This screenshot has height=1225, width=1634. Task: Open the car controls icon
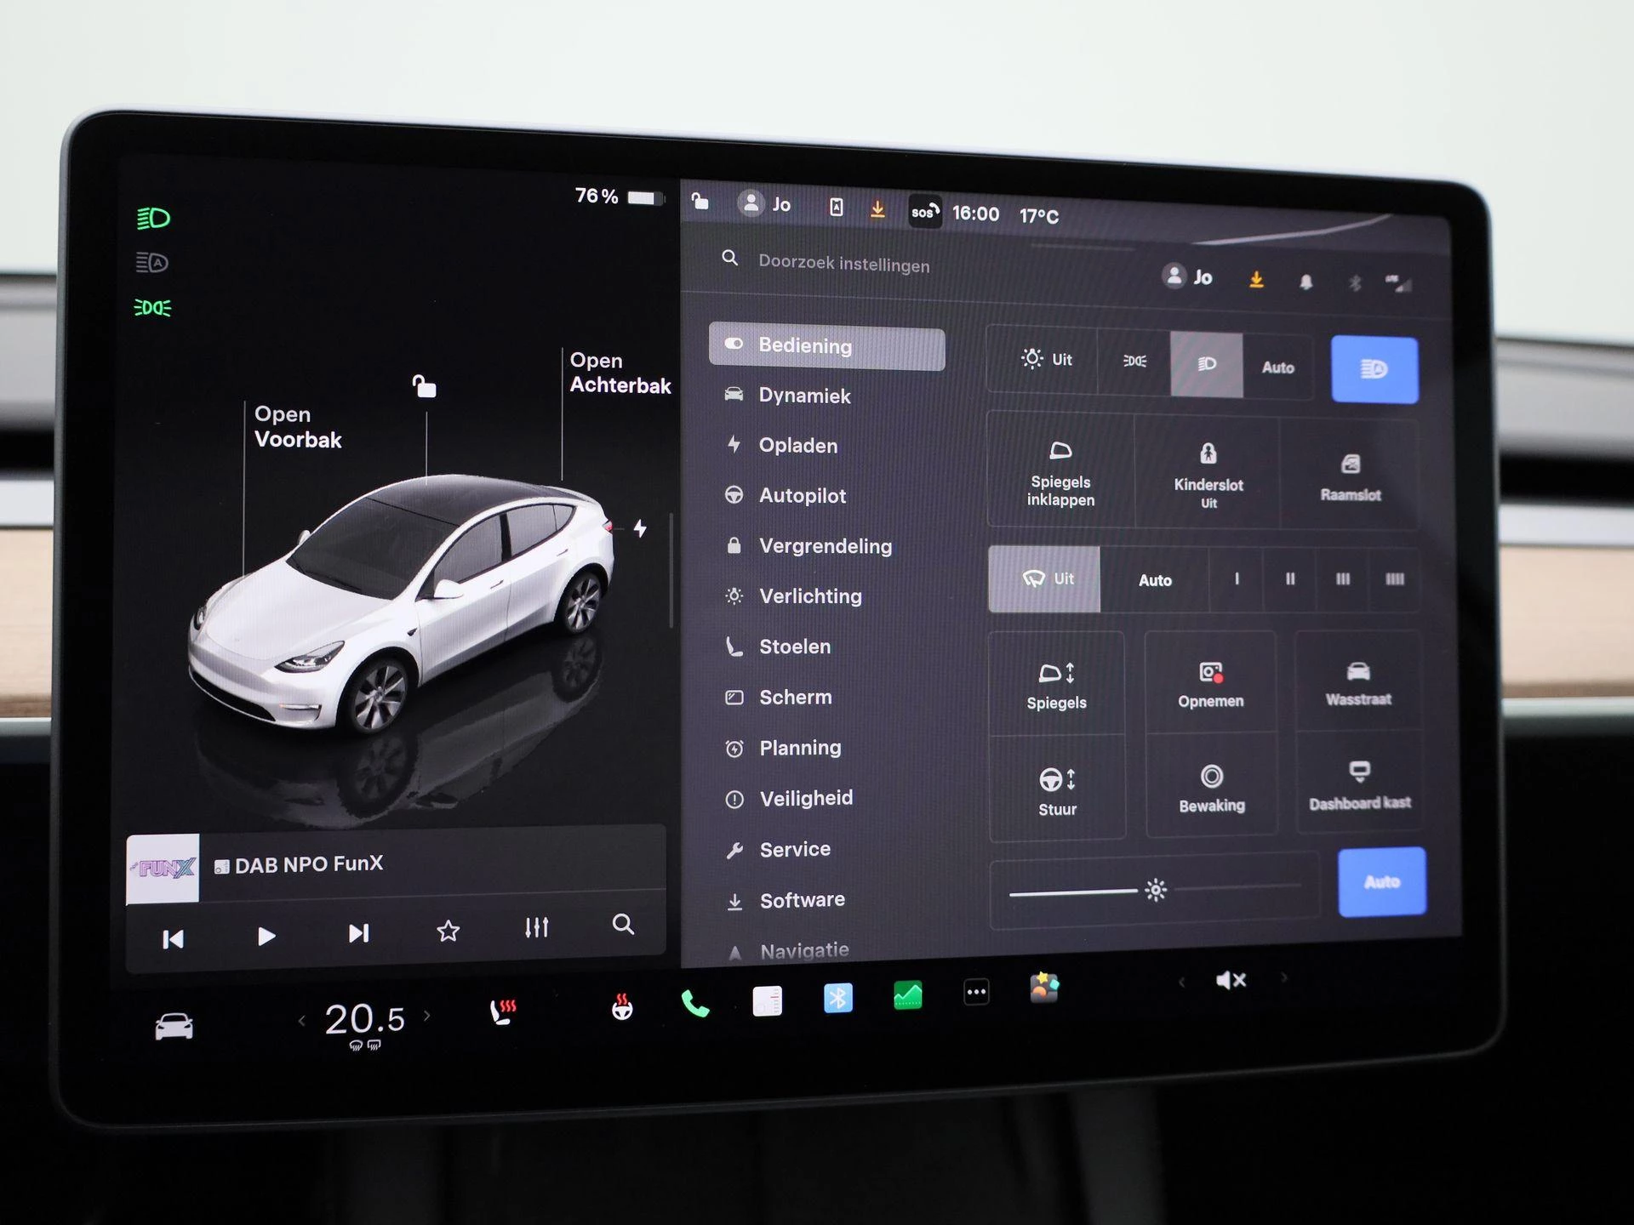coord(174,1027)
